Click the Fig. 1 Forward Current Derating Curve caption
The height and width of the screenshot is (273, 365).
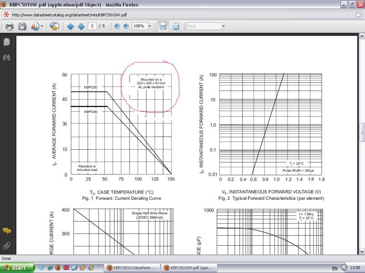click(x=121, y=198)
